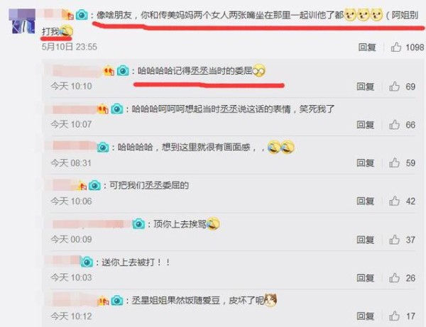This screenshot has height=327, width=426.
Task: Like the top comment with 1098 likes
Action: pos(396,47)
